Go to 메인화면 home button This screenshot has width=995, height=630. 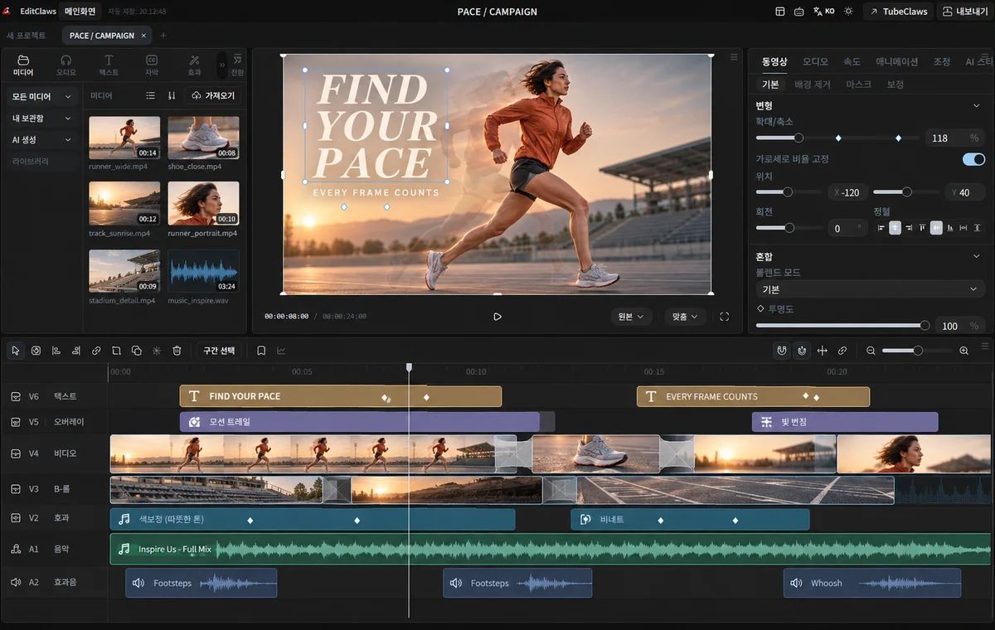[x=80, y=12]
